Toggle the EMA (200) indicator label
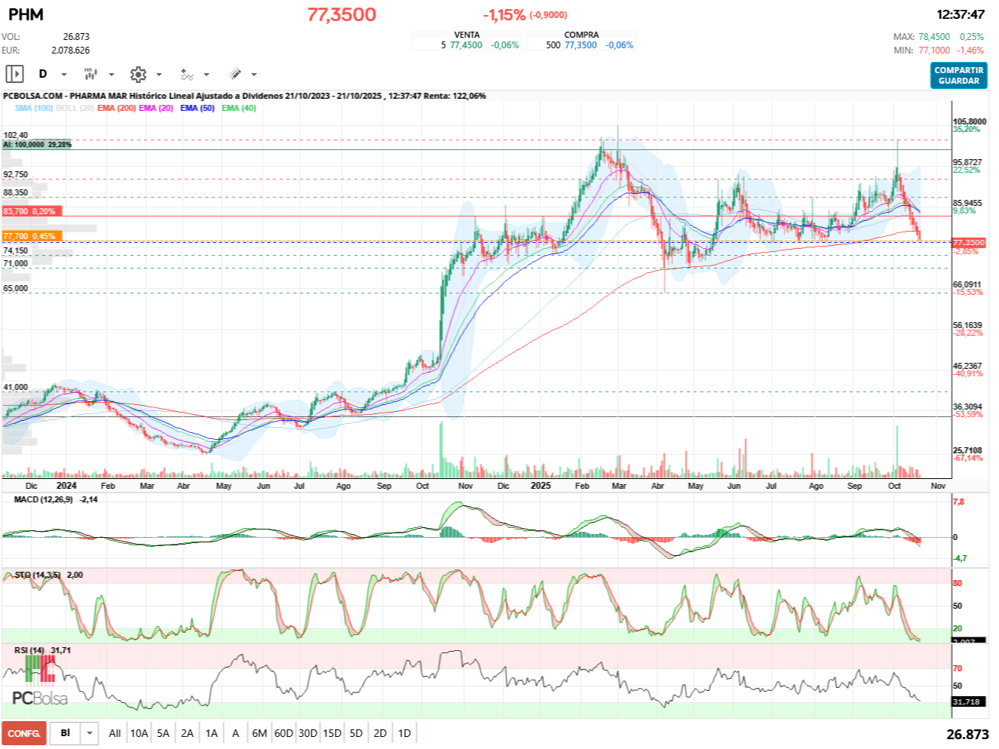The height and width of the screenshot is (749, 999). click(116, 108)
